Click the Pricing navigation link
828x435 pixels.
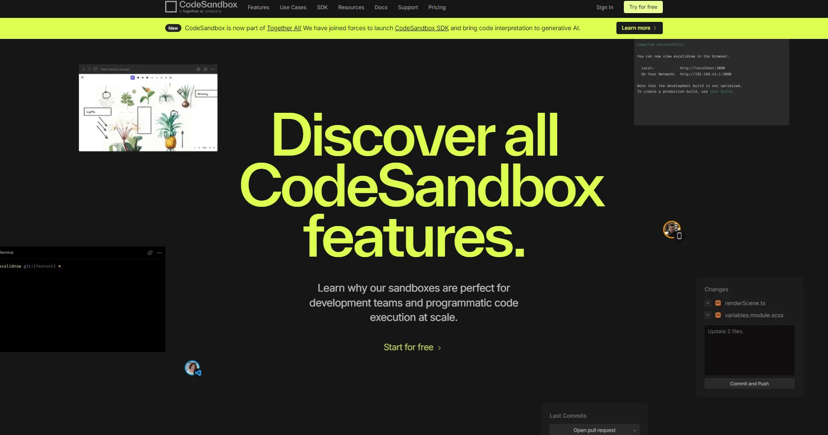pos(437,7)
